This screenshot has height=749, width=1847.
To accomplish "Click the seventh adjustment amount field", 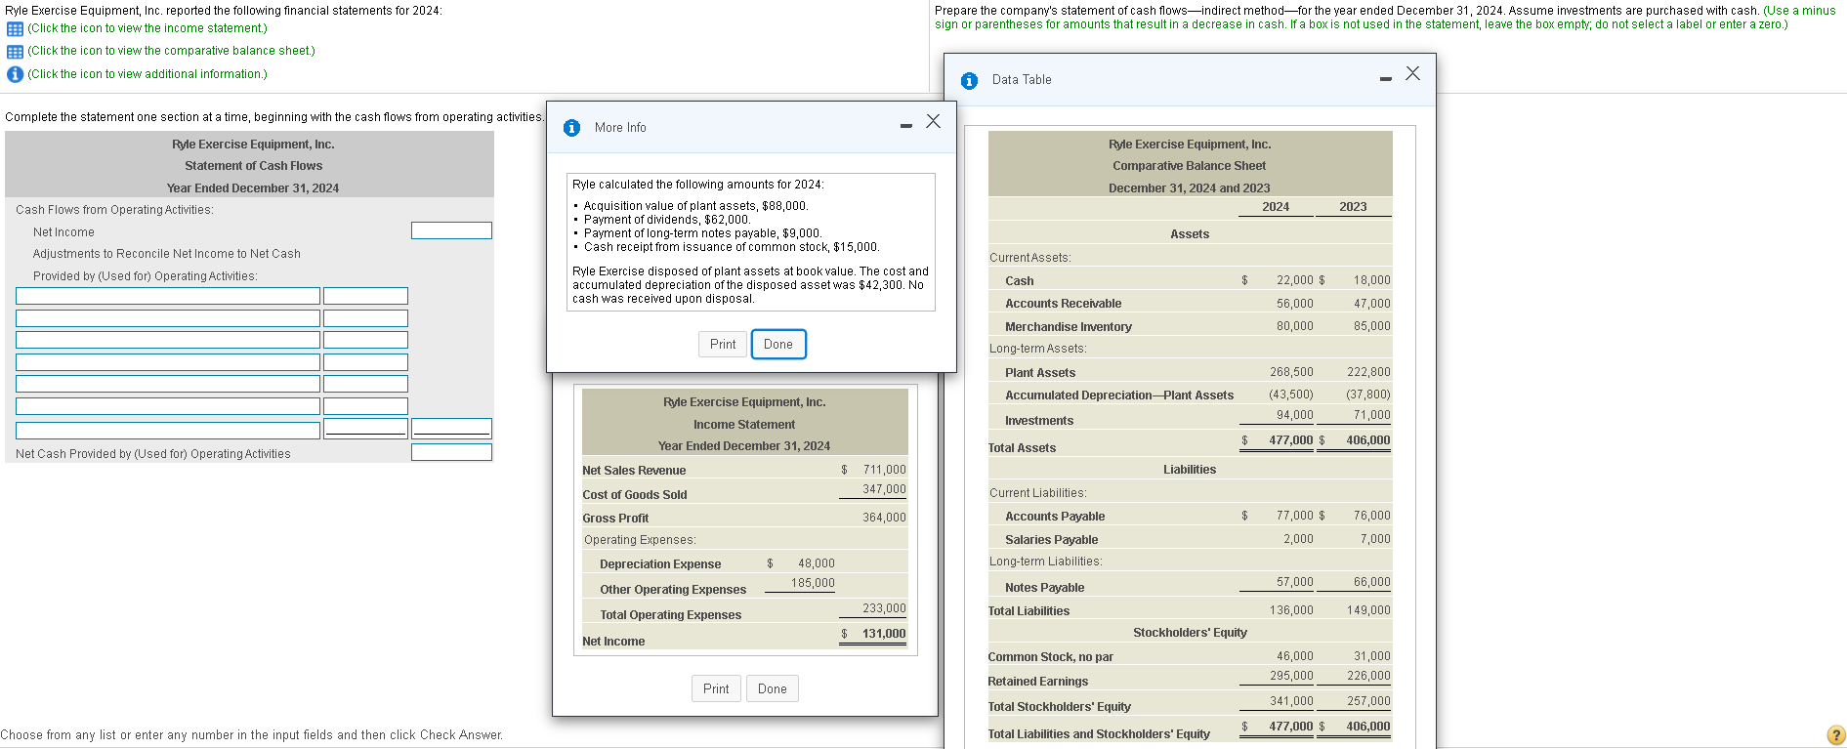I will [x=365, y=428].
